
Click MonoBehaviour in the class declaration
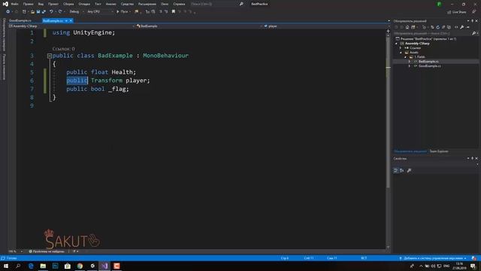pos(165,56)
